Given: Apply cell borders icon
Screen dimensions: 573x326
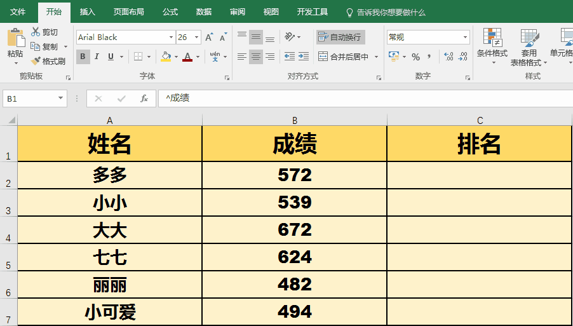Looking at the screenshot, I should pos(138,57).
